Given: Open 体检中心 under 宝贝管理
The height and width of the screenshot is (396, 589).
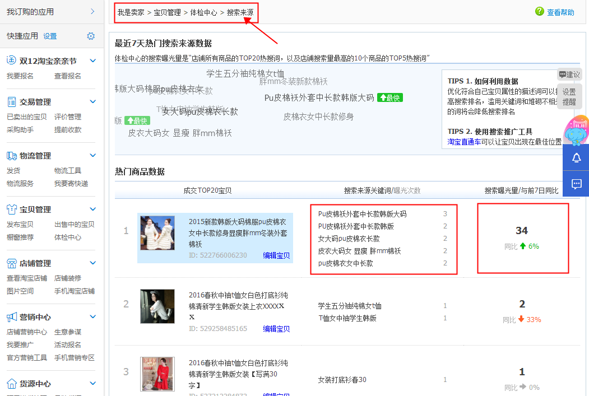Looking at the screenshot, I should pyautogui.click(x=68, y=237).
